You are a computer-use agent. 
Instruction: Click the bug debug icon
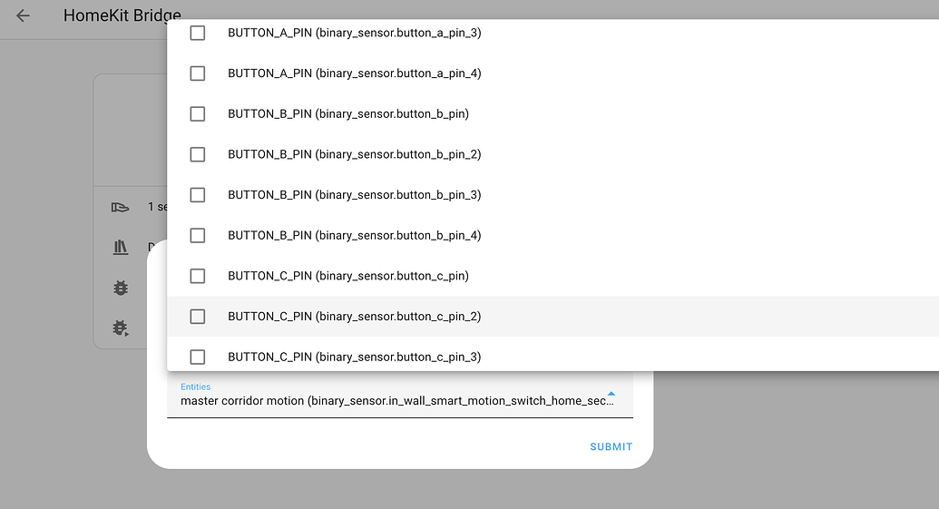121,288
